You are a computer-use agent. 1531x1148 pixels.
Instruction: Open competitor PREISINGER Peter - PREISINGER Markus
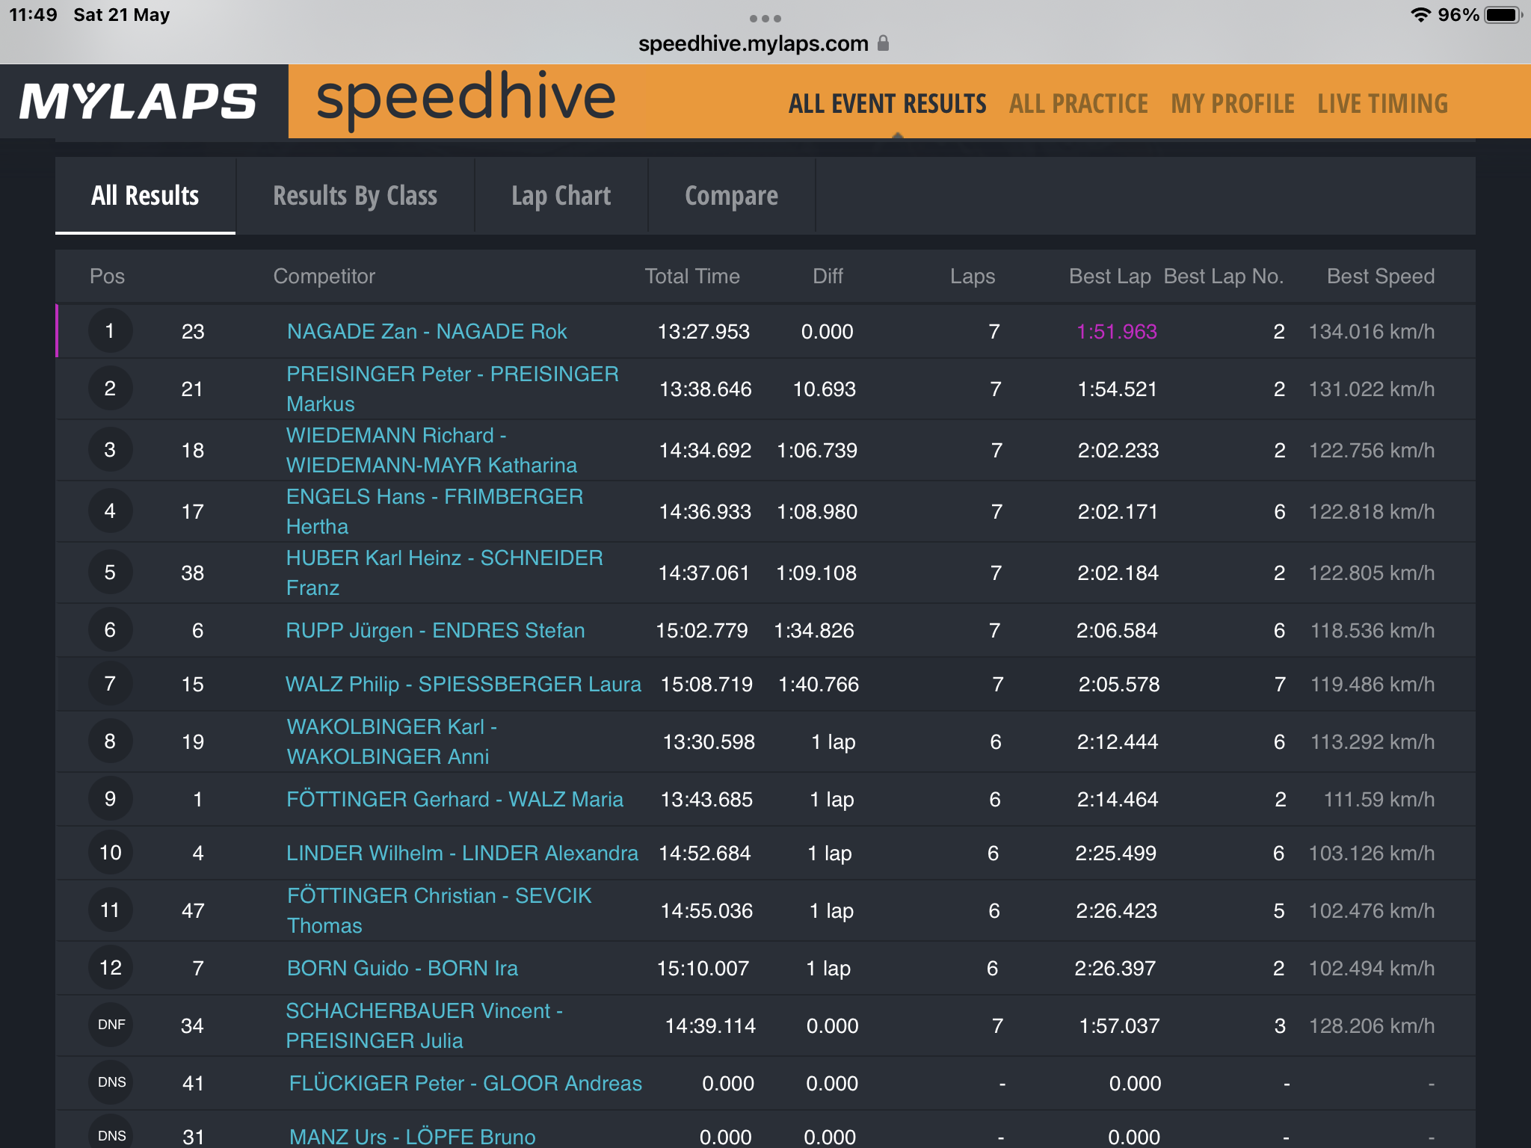(452, 389)
